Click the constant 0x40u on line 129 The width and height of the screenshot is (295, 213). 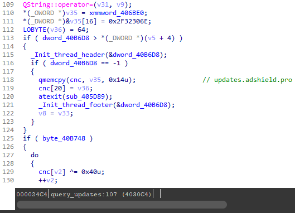(x=91, y=172)
